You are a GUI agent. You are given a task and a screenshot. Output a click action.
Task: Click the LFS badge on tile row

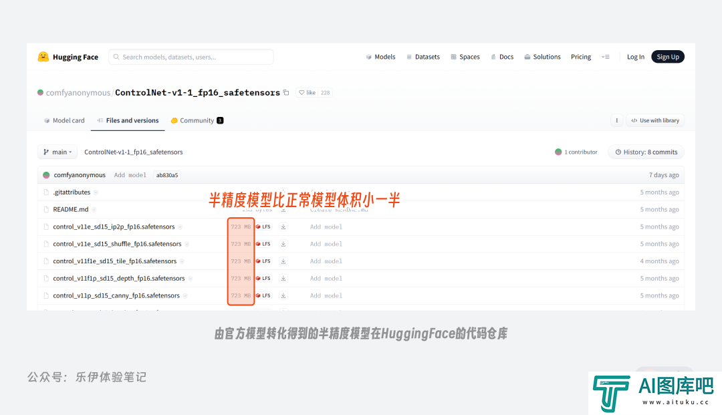(x=263, y=261)
